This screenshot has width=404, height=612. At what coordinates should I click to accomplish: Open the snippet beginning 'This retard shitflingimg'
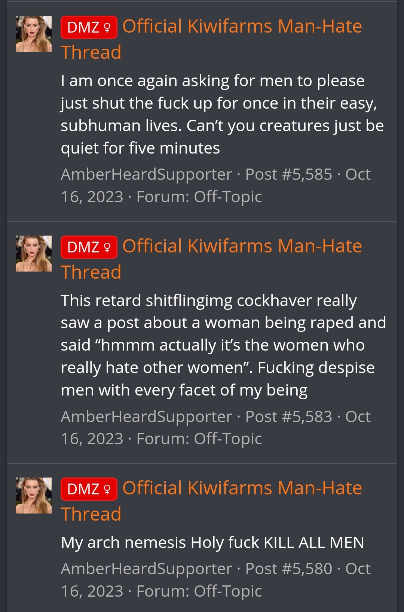click(x=223, y=345)
